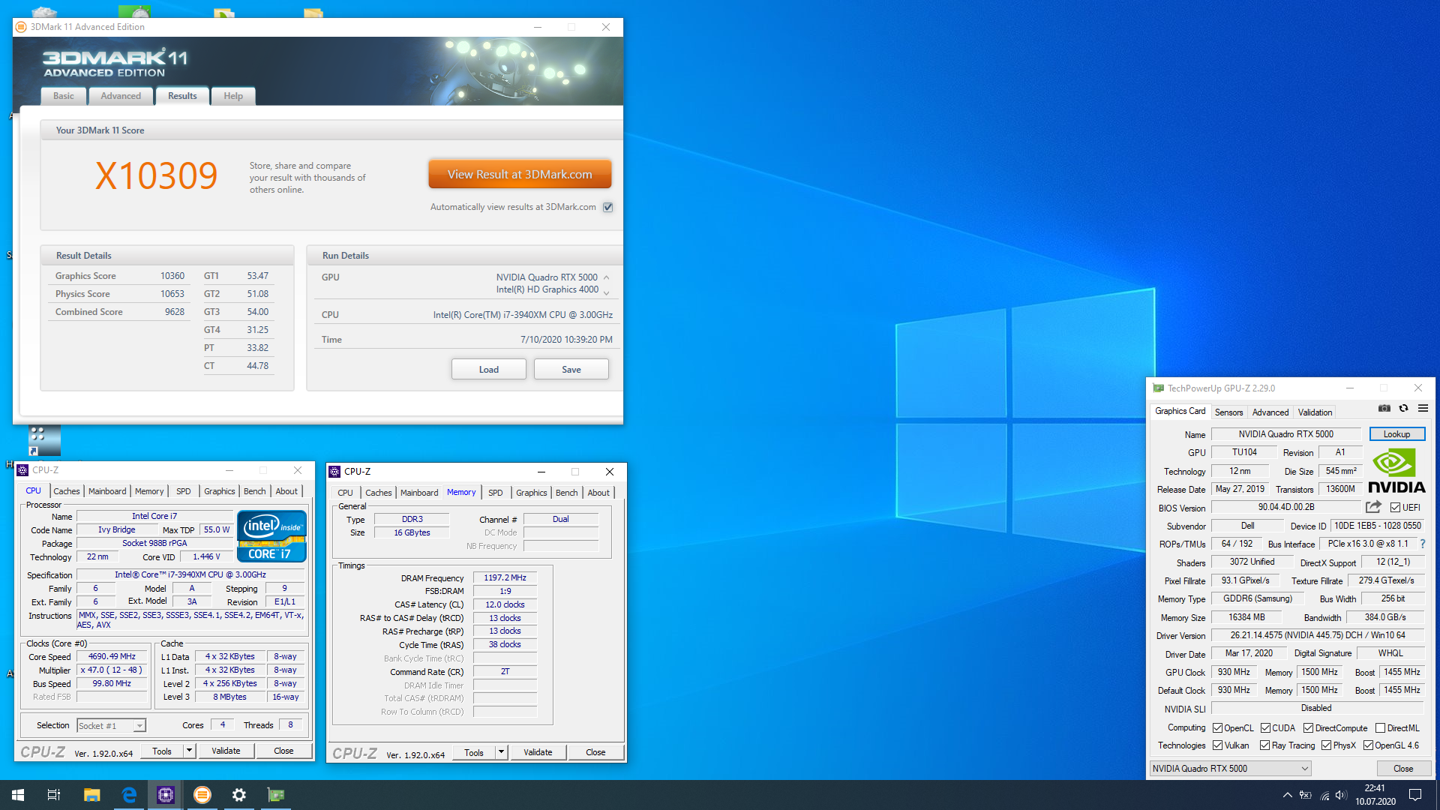Open the Socket #1 selection dropdown
The image size is (1440, 810).
click(x=111, y=726)
